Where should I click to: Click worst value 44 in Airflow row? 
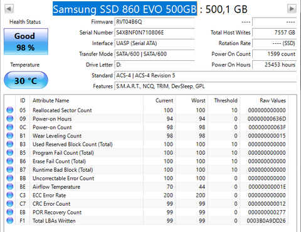pyautogui.click(x=202, y=187)
